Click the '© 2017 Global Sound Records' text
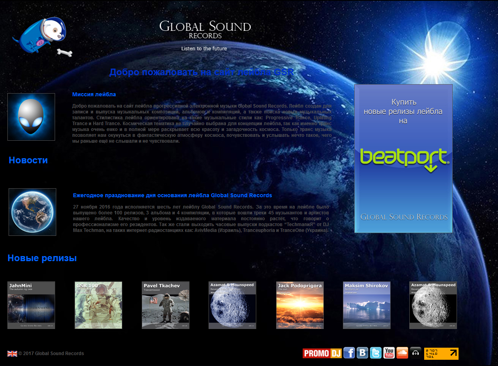The width and height of the screenshot is (498, 366). pyautogui.click(x=51, y=354)
